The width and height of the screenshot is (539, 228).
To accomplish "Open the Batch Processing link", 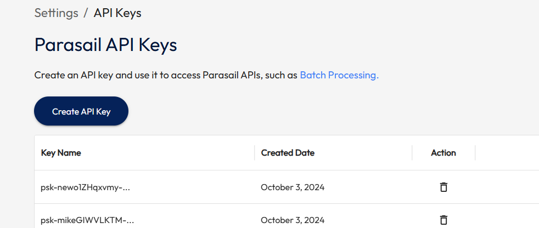I will tap(339, 75).
